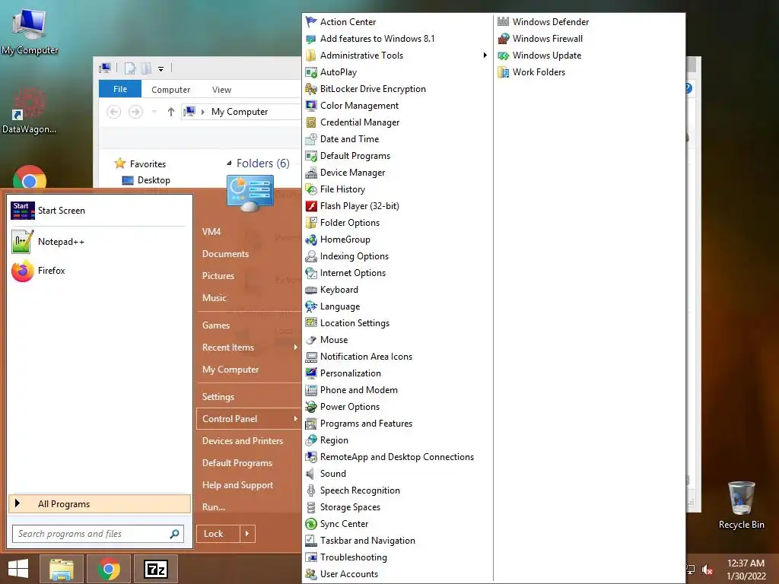Image resolution: width=779 pixels, height=584 pixels.
Task: Expand All Programs list
Action: (100, 503)
